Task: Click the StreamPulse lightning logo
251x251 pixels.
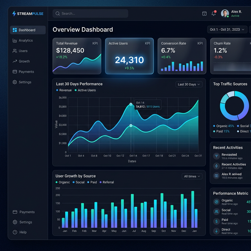Action: coord(14,14)
